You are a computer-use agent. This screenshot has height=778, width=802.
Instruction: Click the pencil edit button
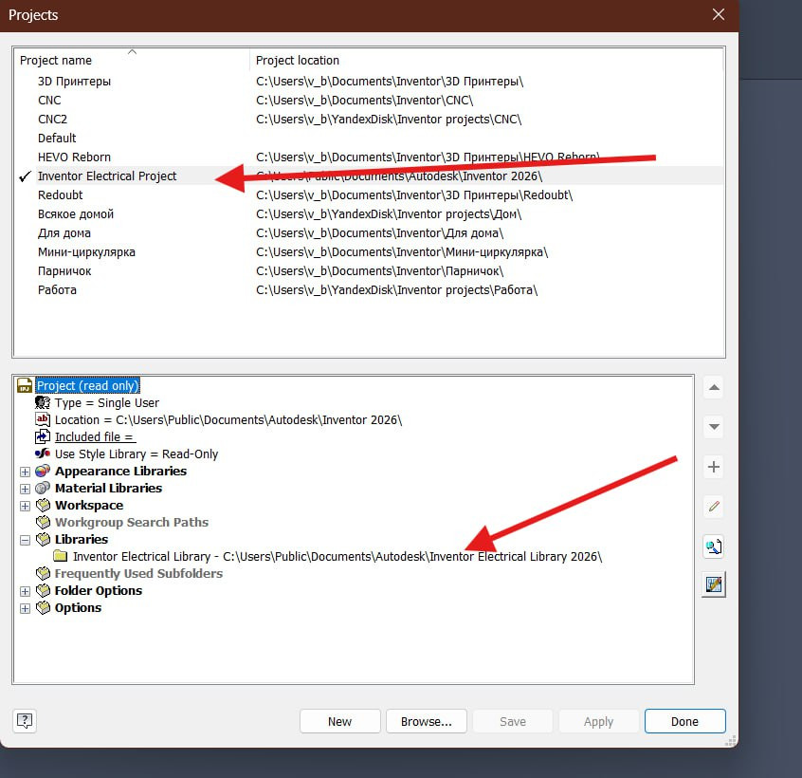click(x=714, y=507)
